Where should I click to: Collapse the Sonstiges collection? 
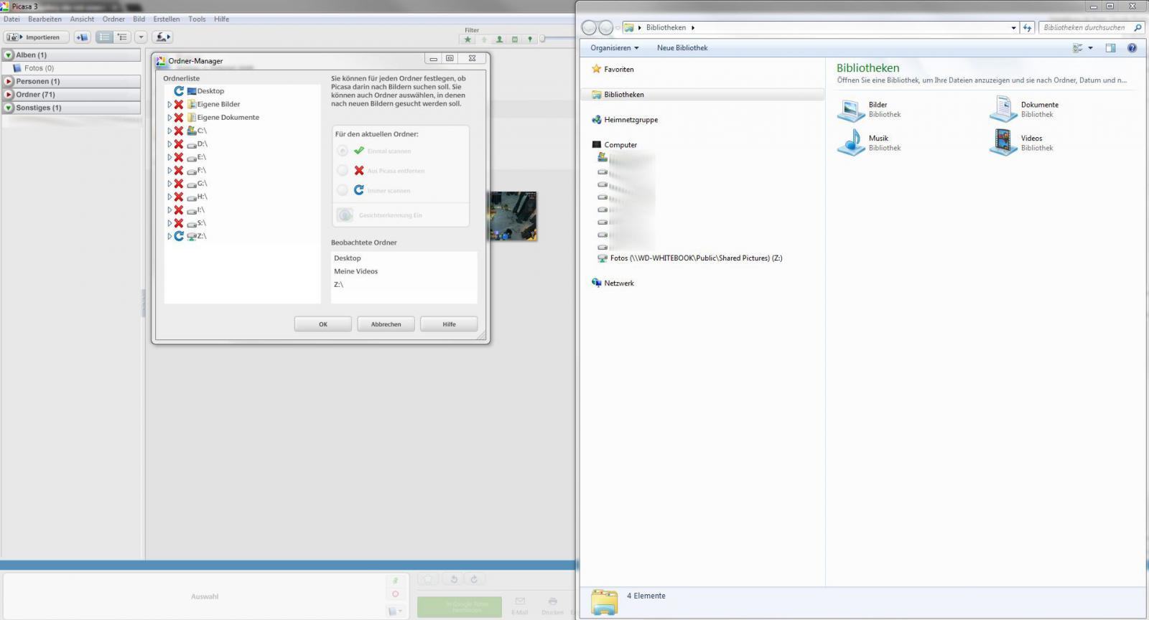(x=9, y=108)
